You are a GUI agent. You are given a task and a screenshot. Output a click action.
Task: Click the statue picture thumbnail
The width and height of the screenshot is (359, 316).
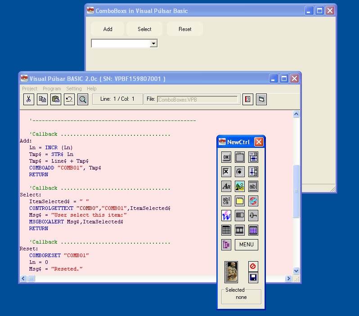click(x=231, y=272)
